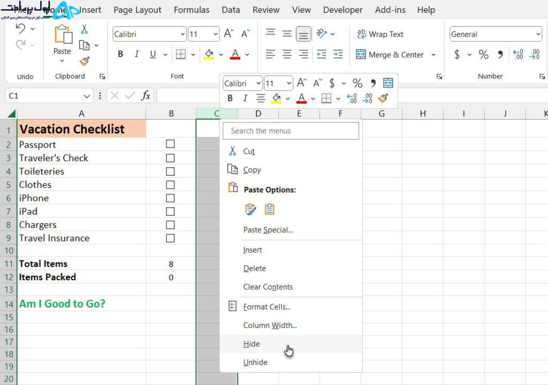Click the Borders icon in ribbon
548x385 pixels.
(181, 54)
